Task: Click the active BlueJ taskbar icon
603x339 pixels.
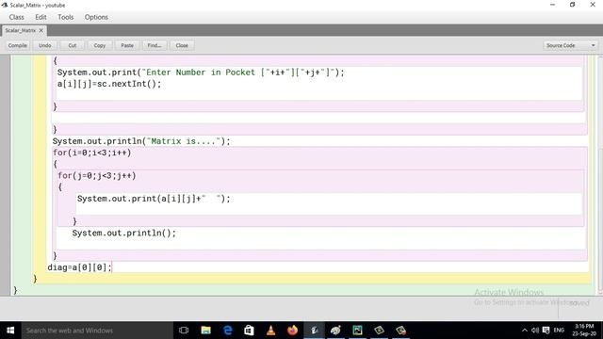Action: tap(314, 331)
